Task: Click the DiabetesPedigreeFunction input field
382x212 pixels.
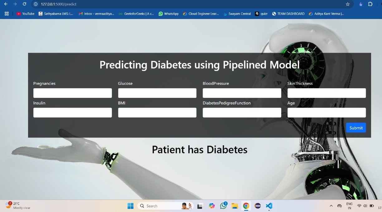Action: coord(242,113)
